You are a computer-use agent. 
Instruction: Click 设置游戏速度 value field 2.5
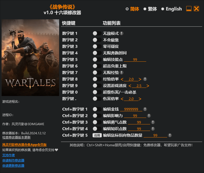(x=139, y=86)
